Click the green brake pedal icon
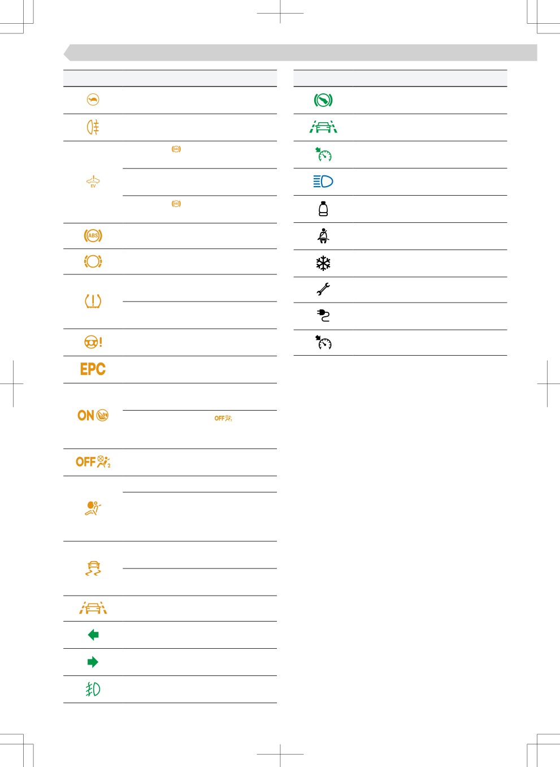This screenshot has height=767, width=560. coord(323,100)
